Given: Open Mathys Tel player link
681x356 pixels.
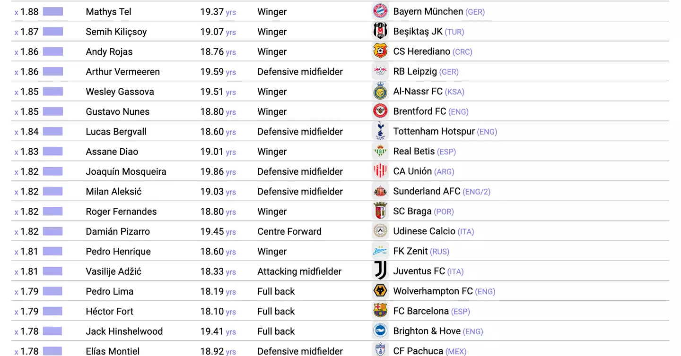Looking at the screenshot, I should click(108, 12).
